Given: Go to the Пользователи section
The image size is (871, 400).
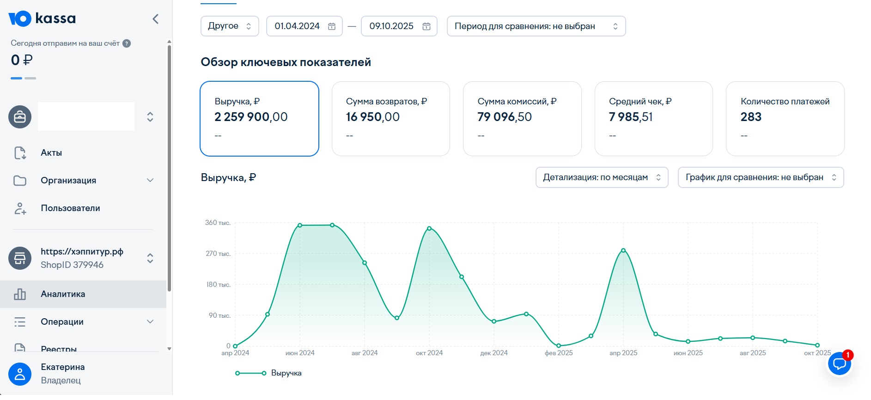Looking at the screenshot, I should pyautogui.click(x=70, y=208).
